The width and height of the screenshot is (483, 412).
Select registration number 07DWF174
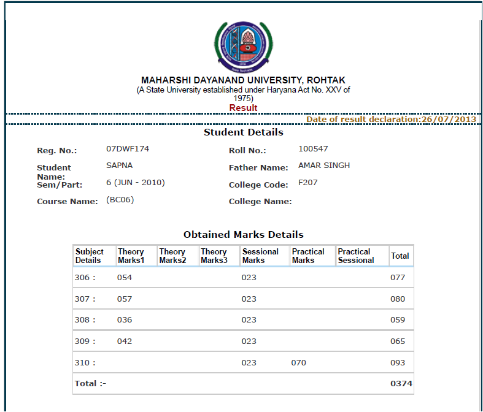(128, 149)
